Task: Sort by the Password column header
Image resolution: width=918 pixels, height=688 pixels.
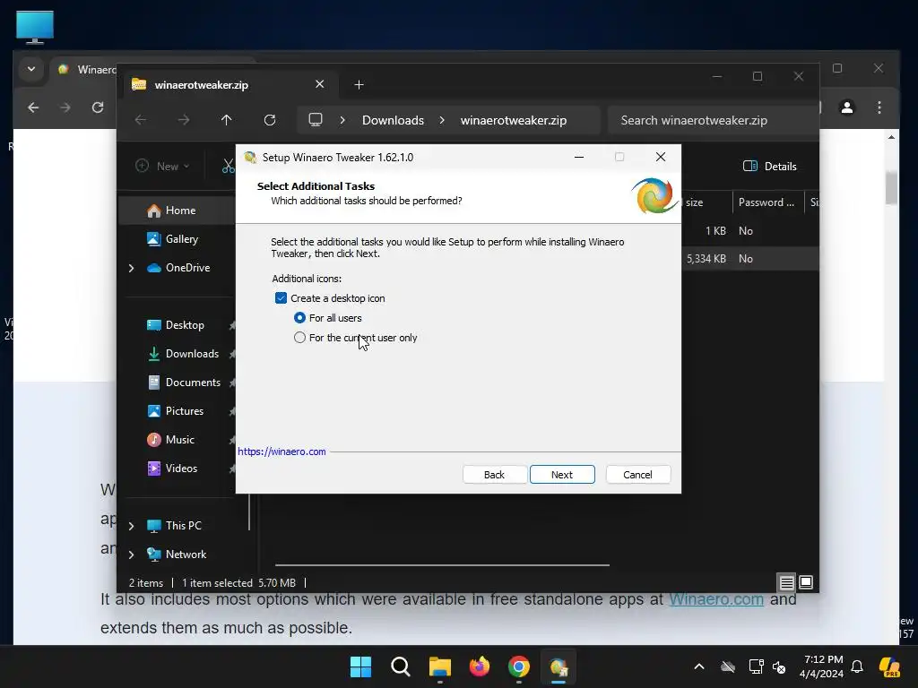Action: point(766,202)
